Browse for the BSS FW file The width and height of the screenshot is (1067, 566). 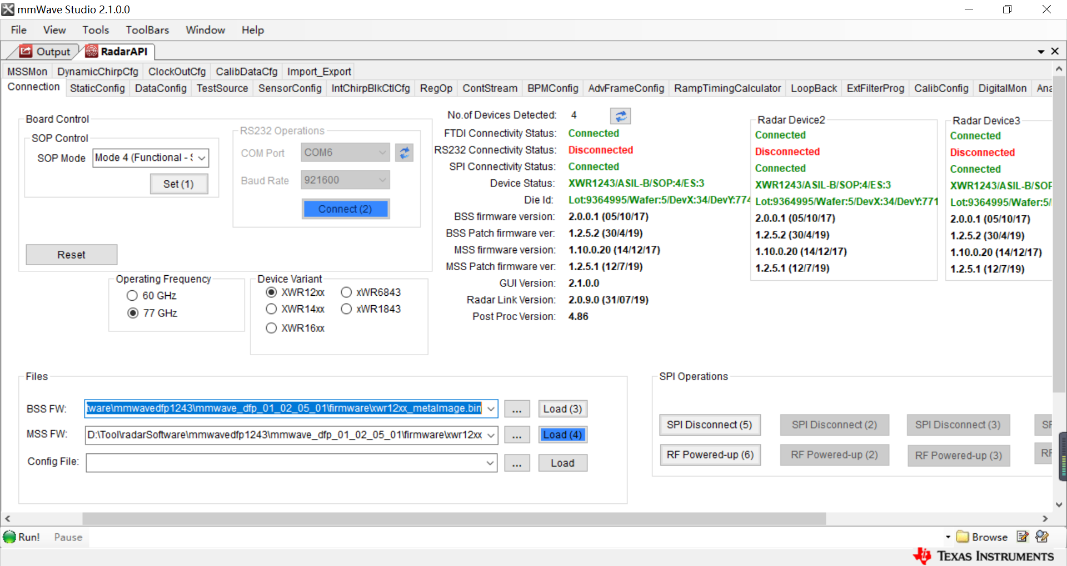click(x=517, y=409)
